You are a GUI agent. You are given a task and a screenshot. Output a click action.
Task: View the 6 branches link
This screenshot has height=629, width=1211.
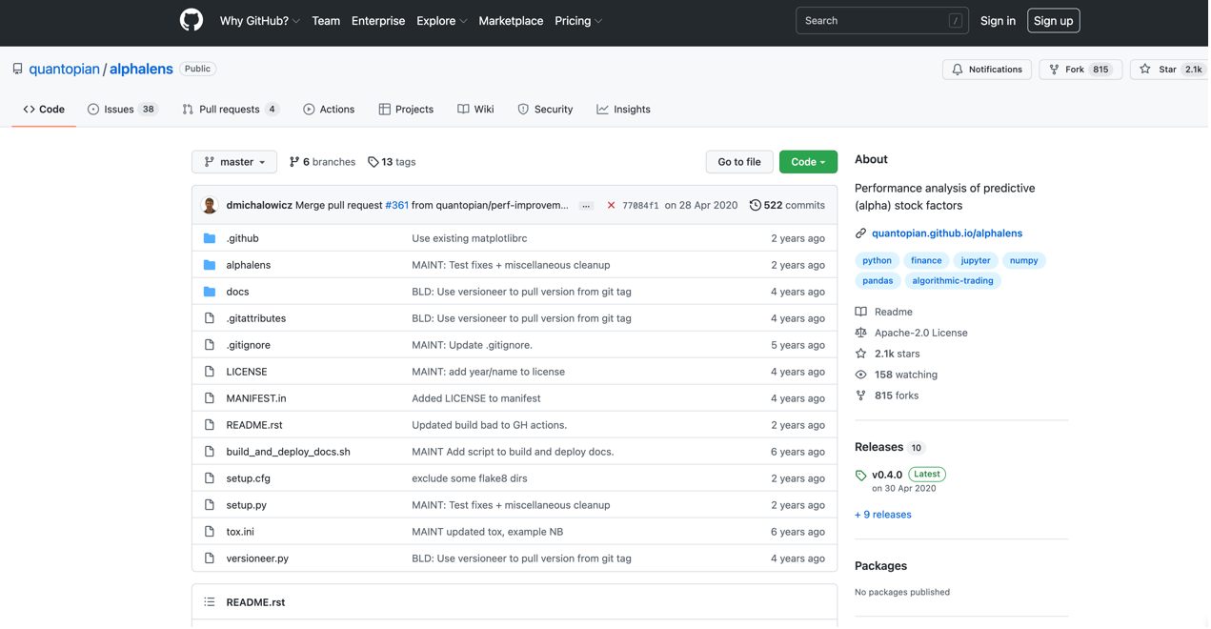click(322, 162)
